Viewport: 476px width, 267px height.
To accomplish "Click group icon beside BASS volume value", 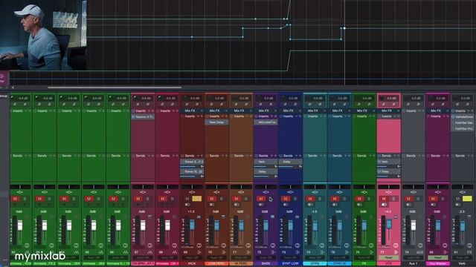I will pyautogui.click(x=273, y=217).
